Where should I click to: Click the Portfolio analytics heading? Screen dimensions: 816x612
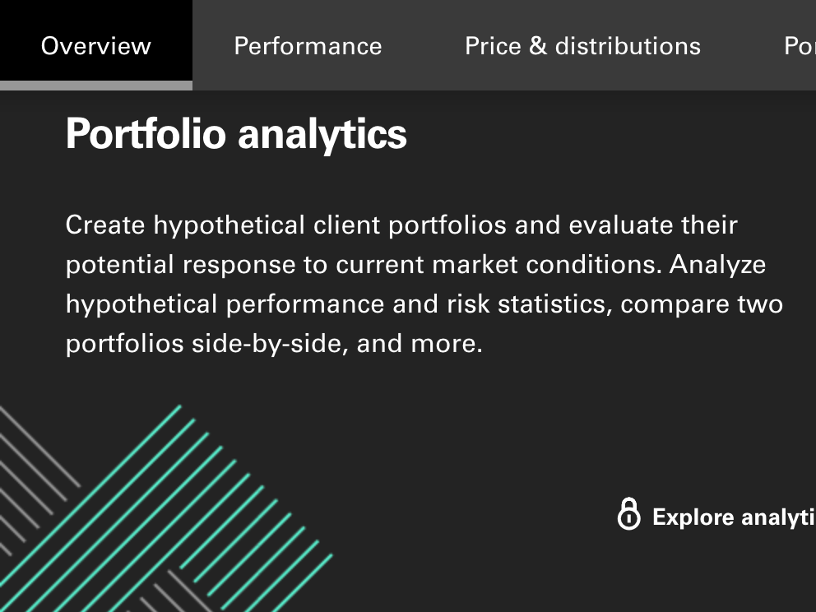click(x=236, y=134)
